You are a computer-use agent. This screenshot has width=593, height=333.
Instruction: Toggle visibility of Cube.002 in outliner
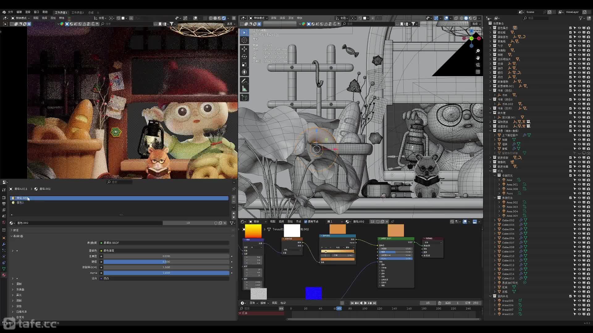579,220
